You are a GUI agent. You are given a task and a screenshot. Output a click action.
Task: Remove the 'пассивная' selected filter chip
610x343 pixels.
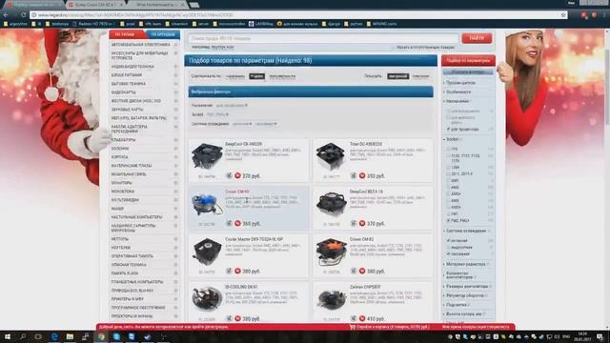point(275,124)
